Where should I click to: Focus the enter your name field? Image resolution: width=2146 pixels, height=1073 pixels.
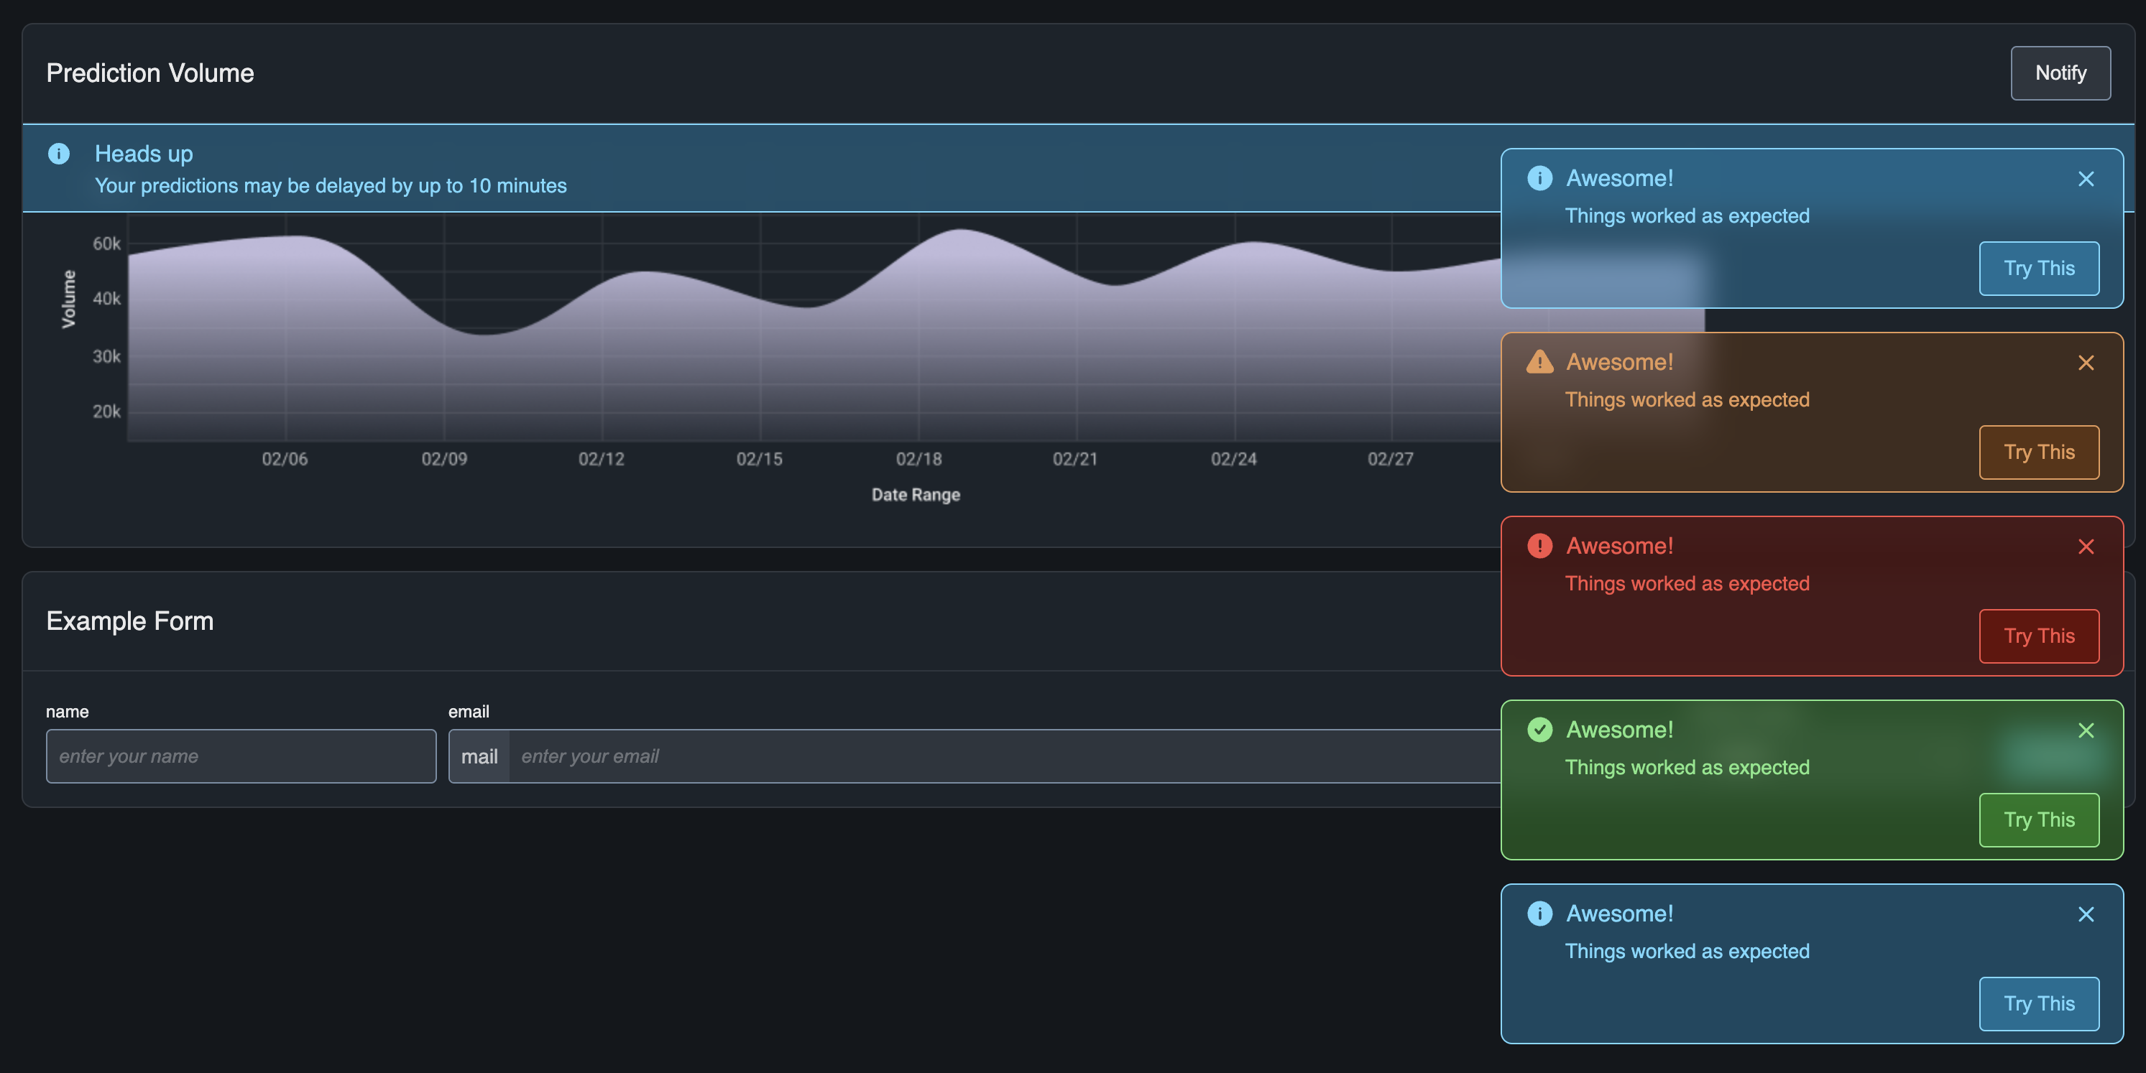pyautogui.click(x=241, y=756)
